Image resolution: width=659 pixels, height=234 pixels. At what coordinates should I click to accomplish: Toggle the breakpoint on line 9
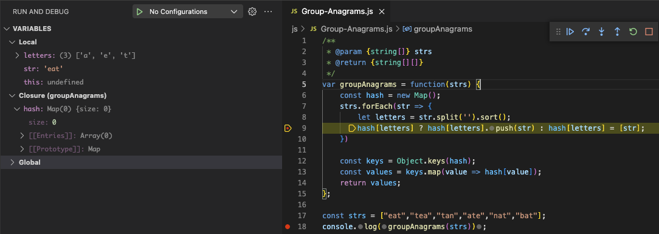tap(288, 128)
